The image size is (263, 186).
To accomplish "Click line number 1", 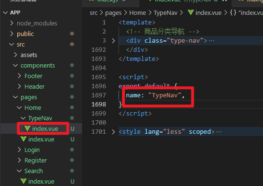I will (x=104, y=23).
